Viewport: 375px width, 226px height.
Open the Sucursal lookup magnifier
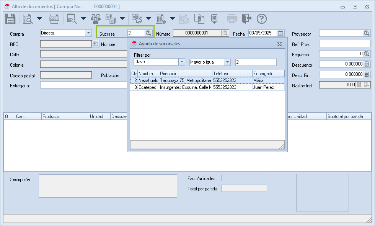click(148, 33)
